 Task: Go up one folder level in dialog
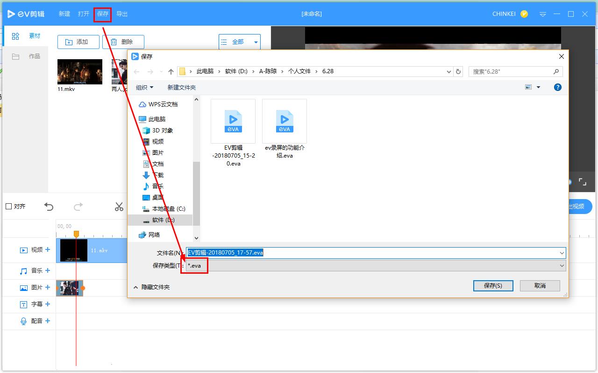pos(171,71)
